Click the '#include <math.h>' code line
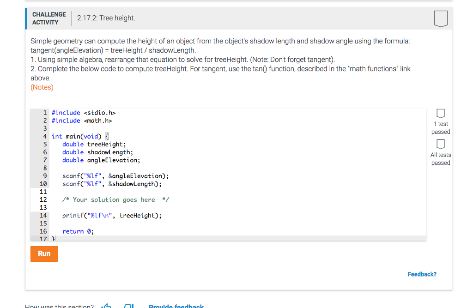The image size is (473, 308). (82, 121)
